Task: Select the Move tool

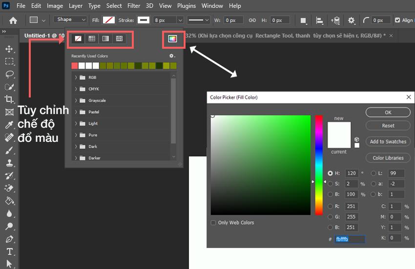Action: (9, 49)
